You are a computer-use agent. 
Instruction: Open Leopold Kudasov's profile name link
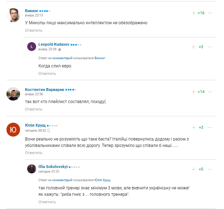54,44
